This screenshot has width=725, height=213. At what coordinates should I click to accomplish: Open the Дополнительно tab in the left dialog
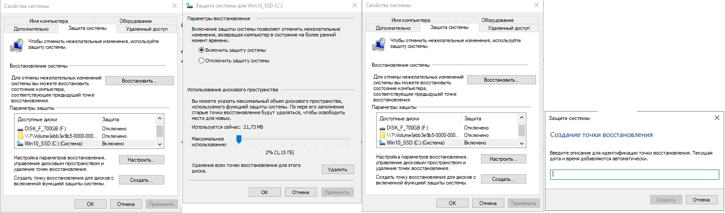[x=31, y=29]
